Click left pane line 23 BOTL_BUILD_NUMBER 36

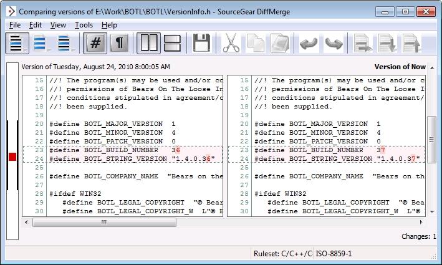click(115, 150)
